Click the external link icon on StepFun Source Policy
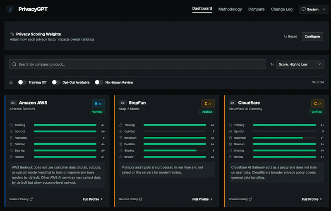Screen dimensions: 331x211 pyautogui.click(x=141, y=199)
